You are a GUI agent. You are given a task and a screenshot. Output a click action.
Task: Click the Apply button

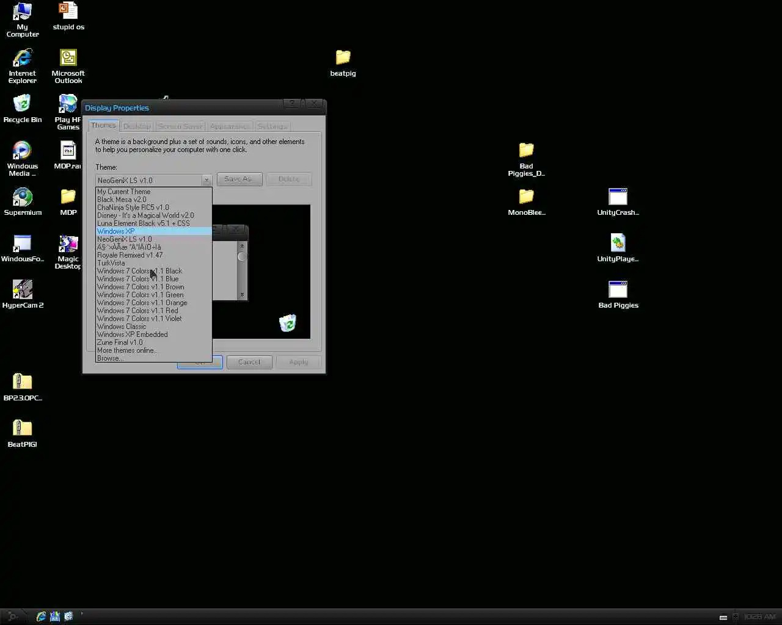(x=299, y=362)
